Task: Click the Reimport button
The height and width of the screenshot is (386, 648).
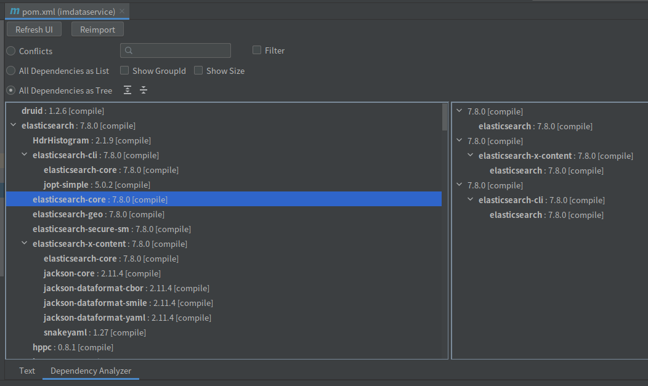Action: (97, 30)
